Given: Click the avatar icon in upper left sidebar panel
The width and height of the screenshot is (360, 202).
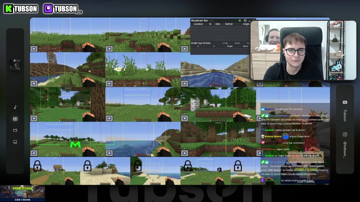Looking at the screenshot, I should click(15, 64).
